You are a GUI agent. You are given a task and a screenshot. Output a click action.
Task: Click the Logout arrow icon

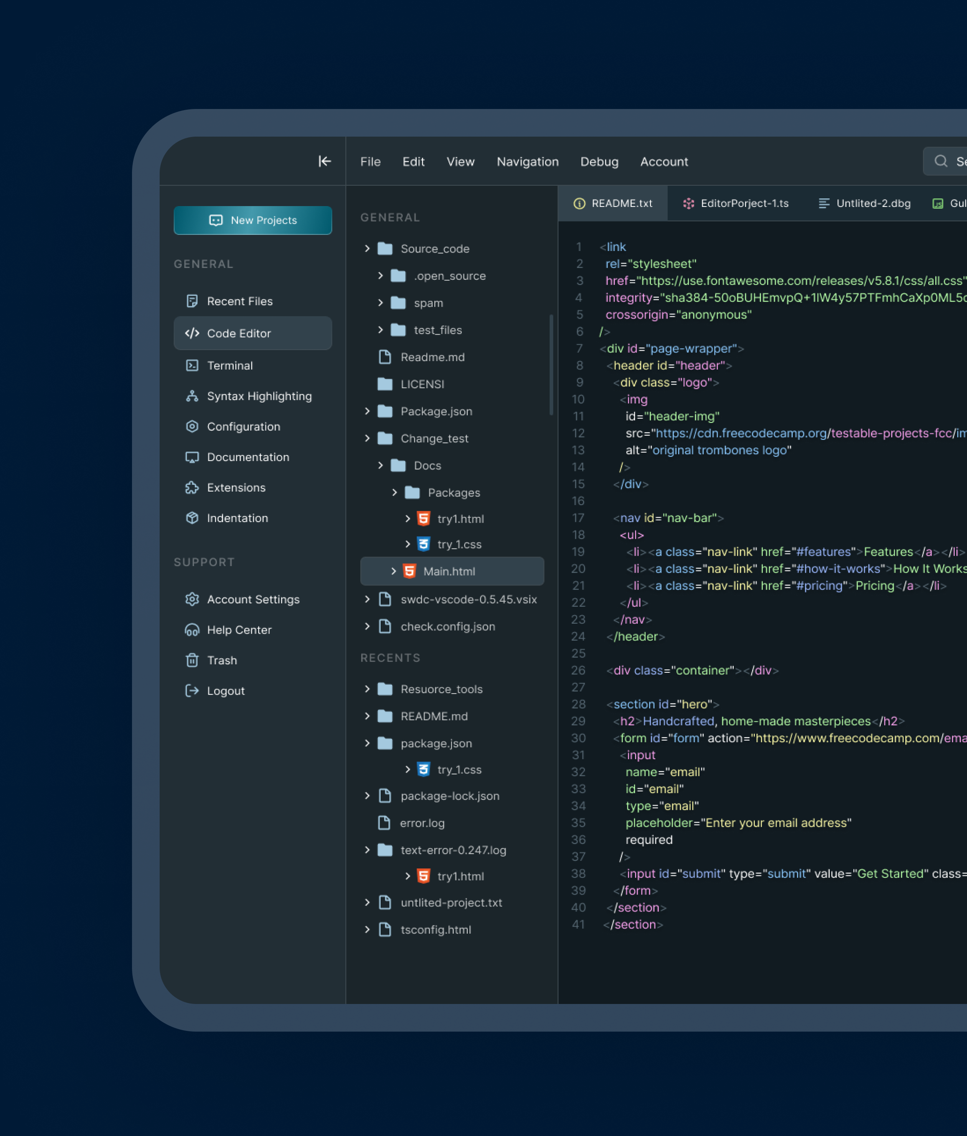[192, 691]
